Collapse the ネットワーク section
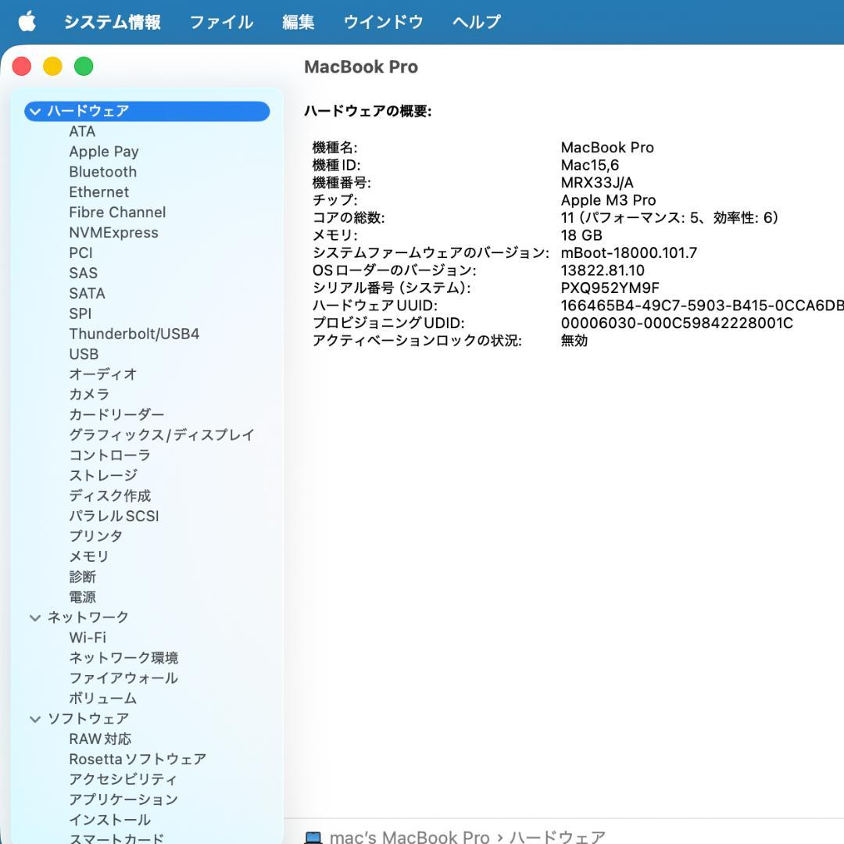844x844 pixels. pyautogui.click(x=34, y=617)
